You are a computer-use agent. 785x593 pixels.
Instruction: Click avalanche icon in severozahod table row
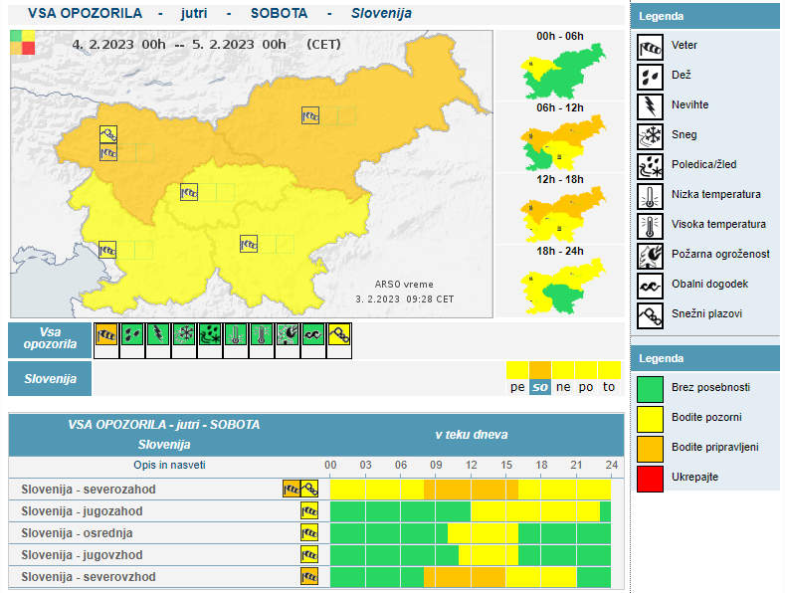point(309,489)
